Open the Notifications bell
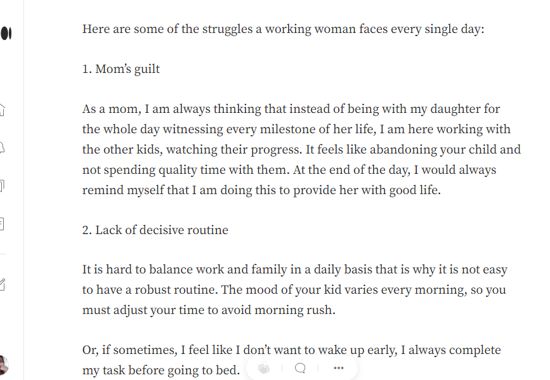The width and height of the screenshot is (550, 380). click(x=3, y=148)
